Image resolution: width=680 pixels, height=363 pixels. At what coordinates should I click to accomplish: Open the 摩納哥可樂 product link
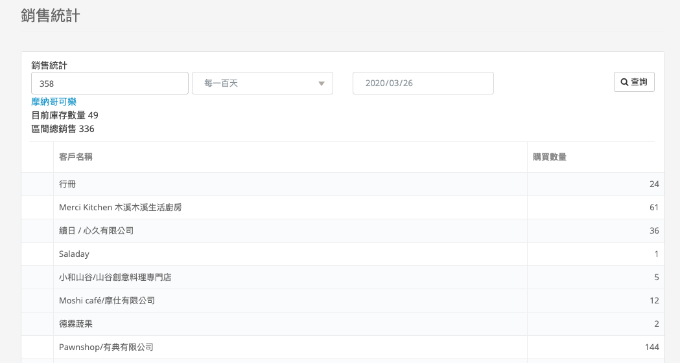tap(54, 102)
